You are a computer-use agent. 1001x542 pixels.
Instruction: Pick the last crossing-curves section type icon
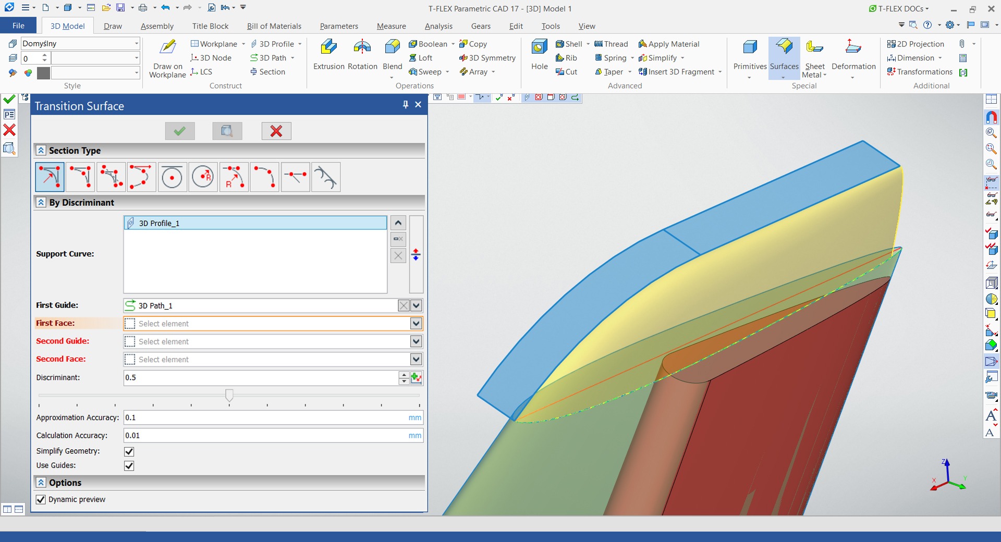326,177
